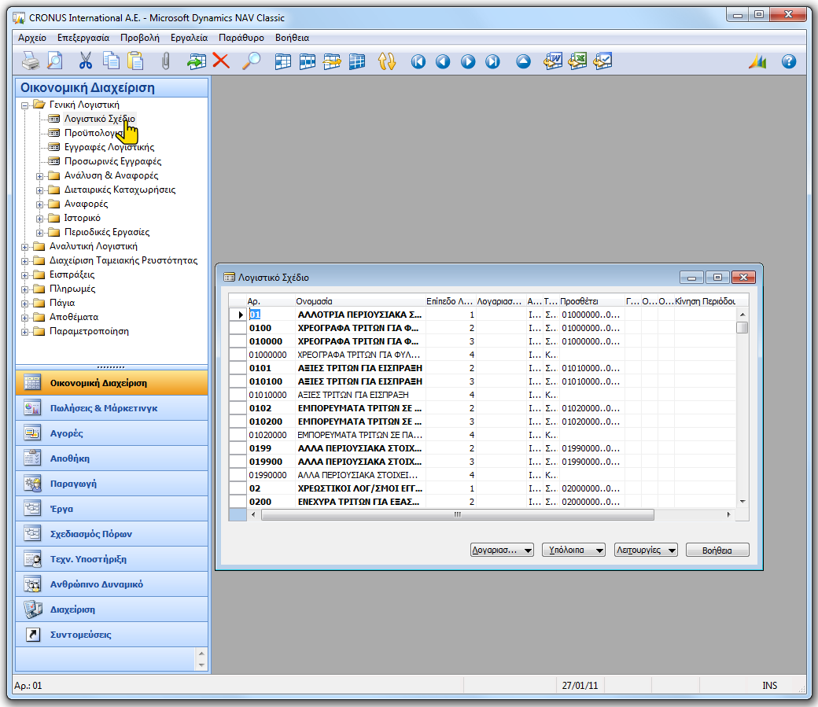Image resolution: width=818 pixels, height=707 pixels.
Task: Click the paperclip Links icon
Action: [165, 61]
